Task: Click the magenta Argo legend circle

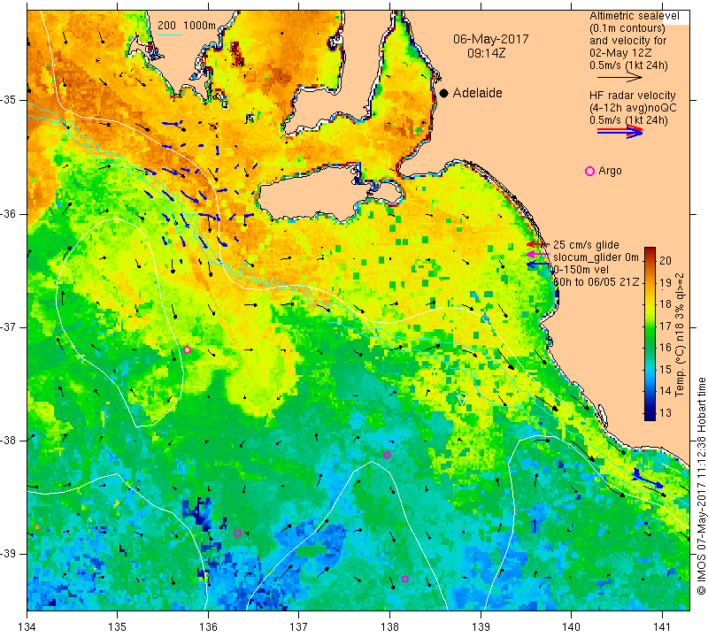Action: pyautogui.click(x=589, y=171)
